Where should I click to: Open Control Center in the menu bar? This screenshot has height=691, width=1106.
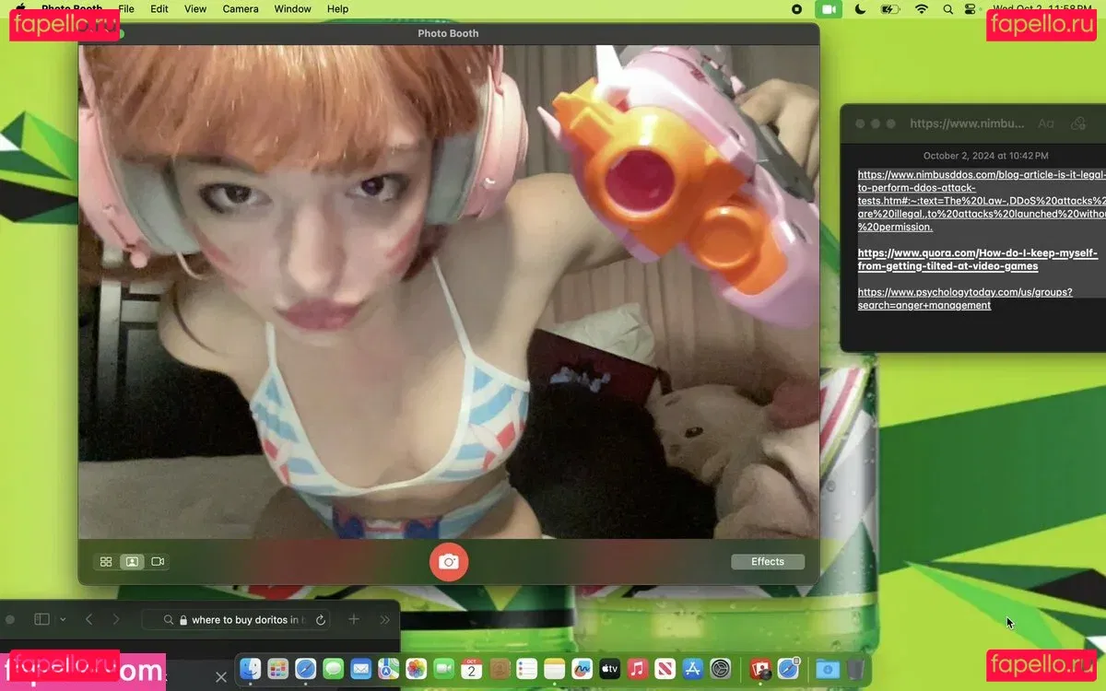(969, 8)
